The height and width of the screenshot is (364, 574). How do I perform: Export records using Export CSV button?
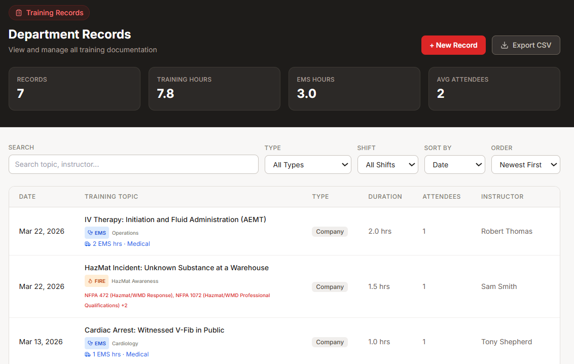[x=526, y=45]
